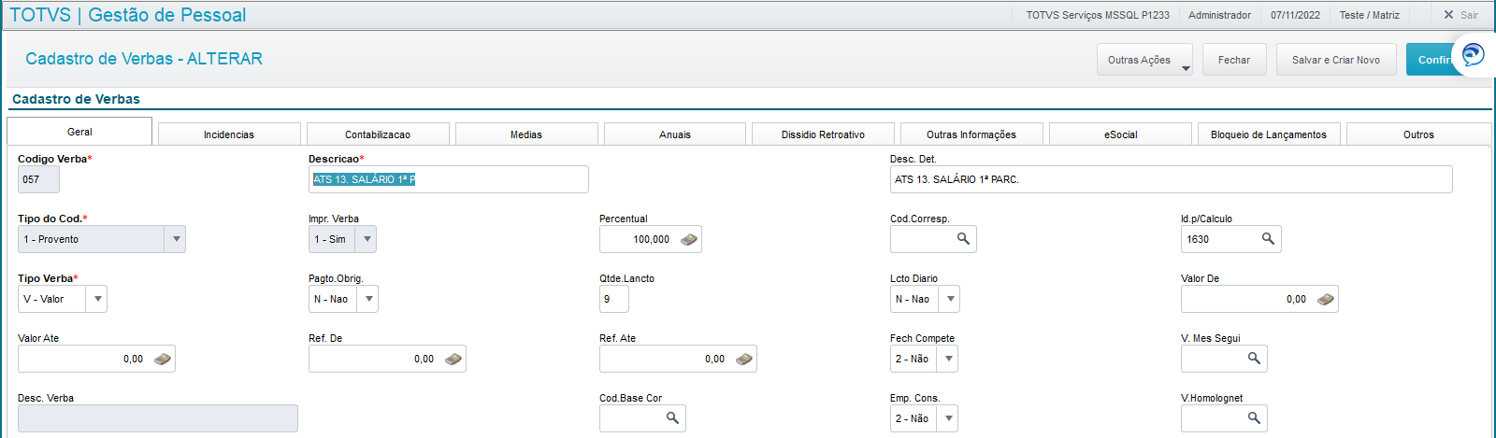Open the Pagto.Obrig. dropdown list

pyautogui.click(x=368, y=300)
